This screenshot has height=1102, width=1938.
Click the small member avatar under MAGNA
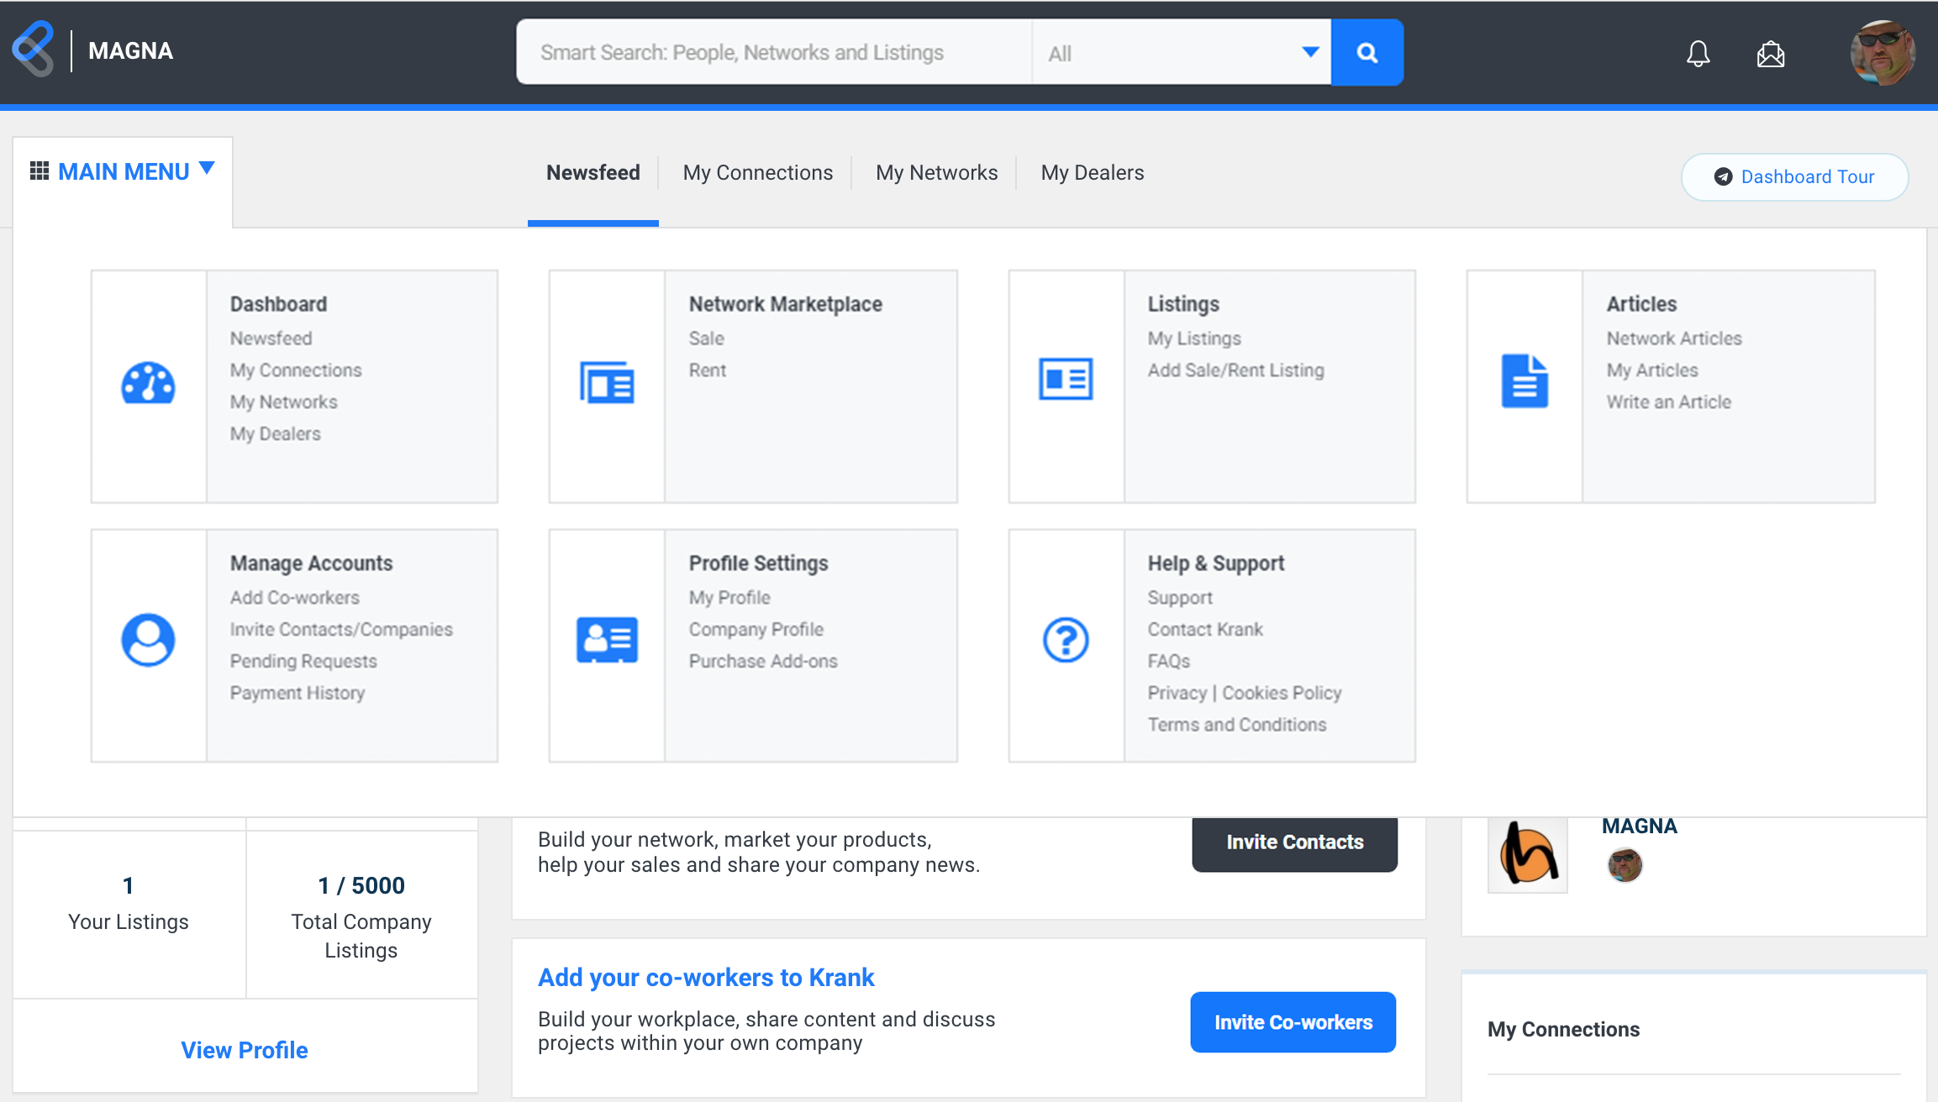(x=1625, y=865)
